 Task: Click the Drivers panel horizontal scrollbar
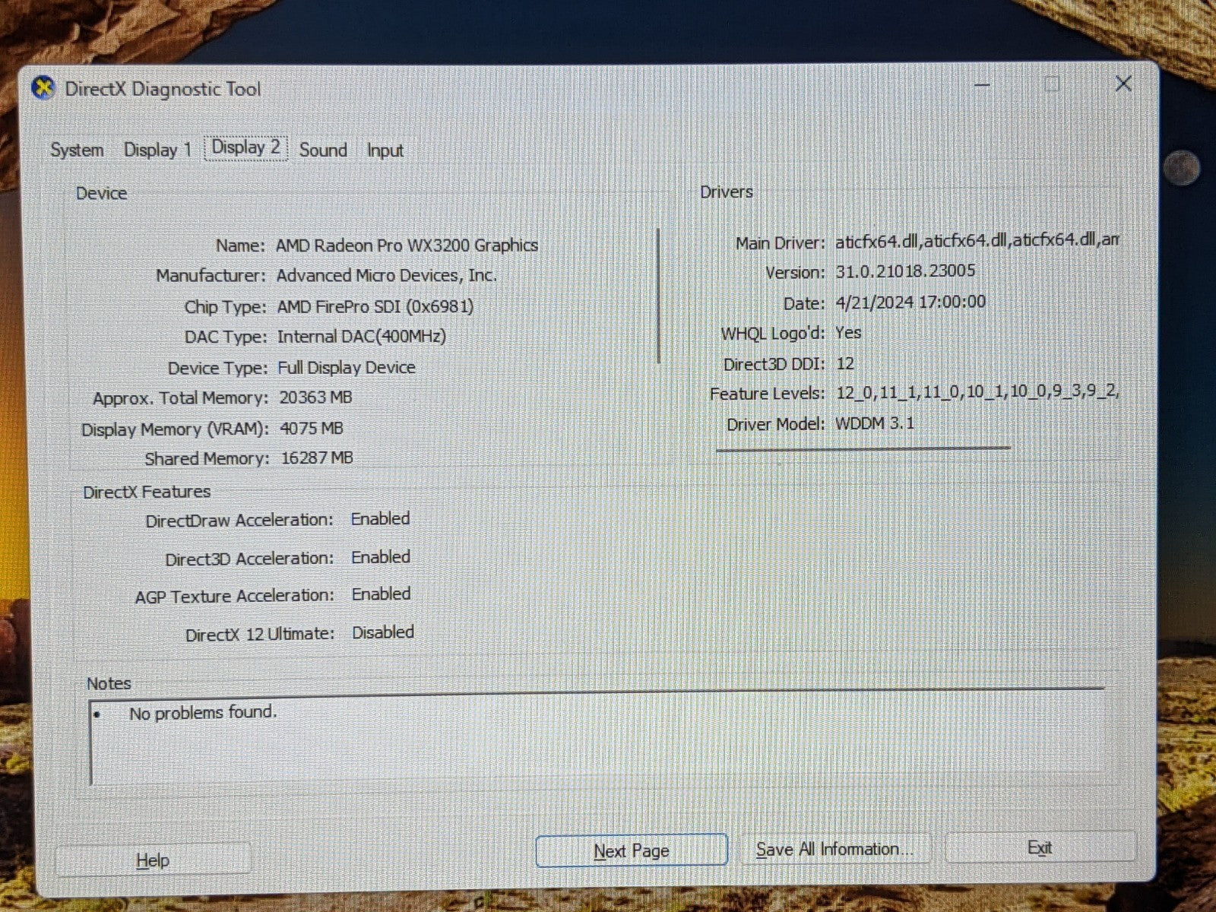(863, 448)
